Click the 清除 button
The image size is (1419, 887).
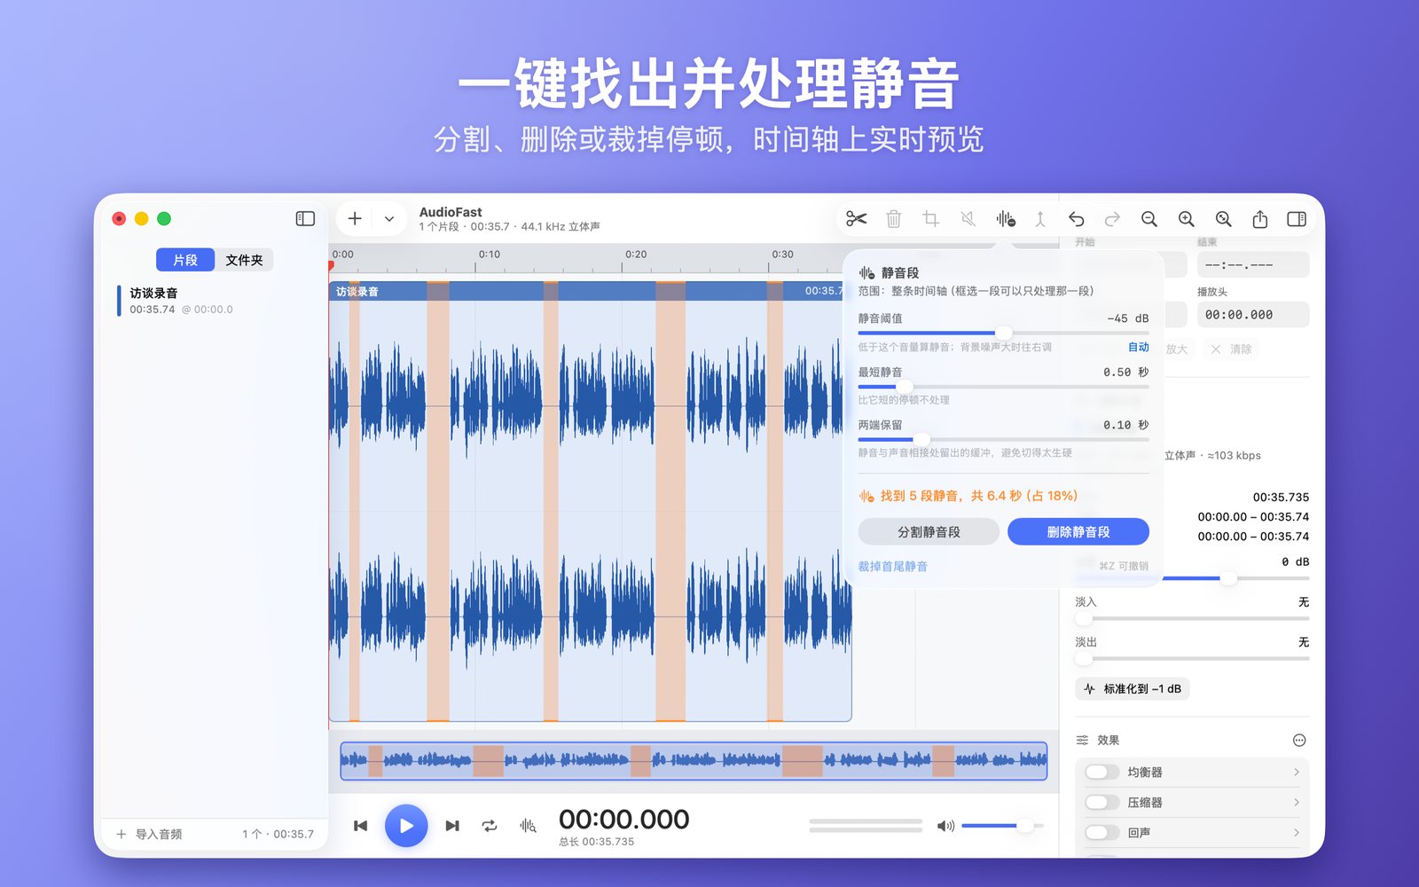(x=1231, y=349)
